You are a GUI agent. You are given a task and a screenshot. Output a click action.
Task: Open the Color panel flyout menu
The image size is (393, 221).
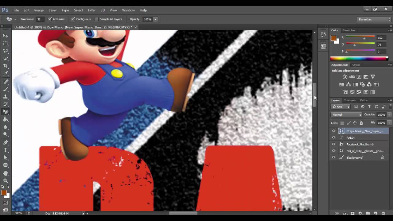coord(390,30)
